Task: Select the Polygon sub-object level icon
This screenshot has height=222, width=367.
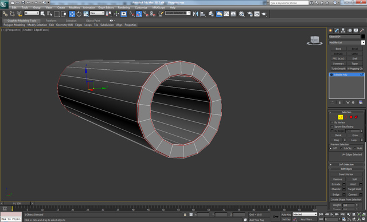Action: click(351, 117)
